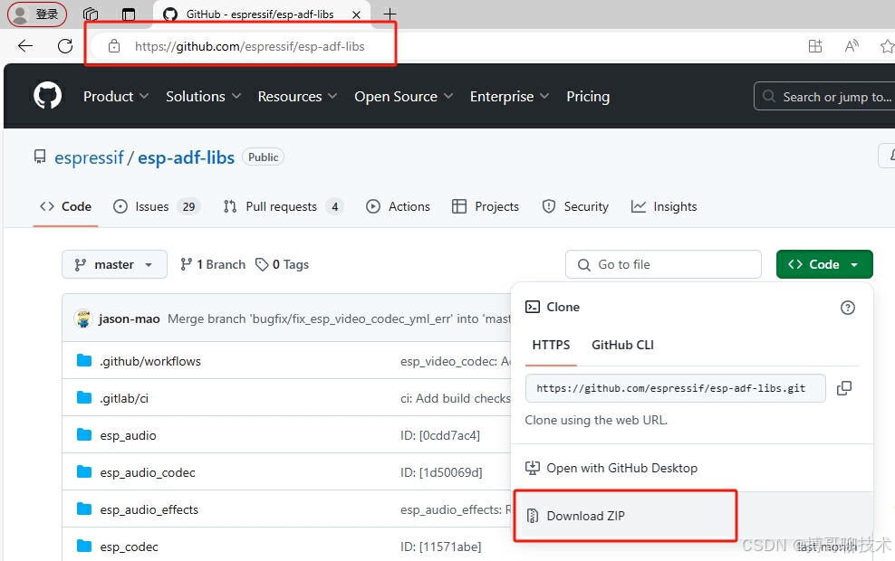
Task: Open the workspaces icon in tab bar
Action: 91,14
